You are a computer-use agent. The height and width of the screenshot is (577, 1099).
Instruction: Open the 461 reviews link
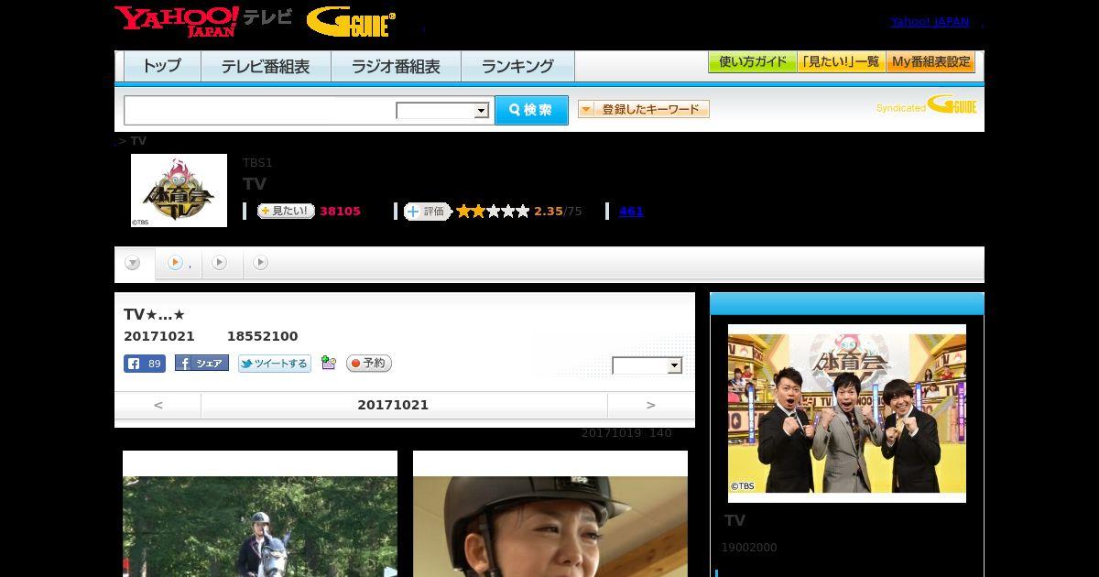click(x=631, y=212)
